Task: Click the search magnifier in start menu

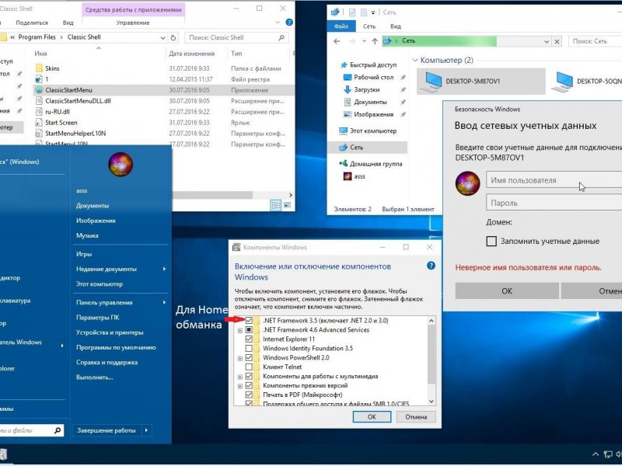Action: pyautogui.click(x=58, y=430)
